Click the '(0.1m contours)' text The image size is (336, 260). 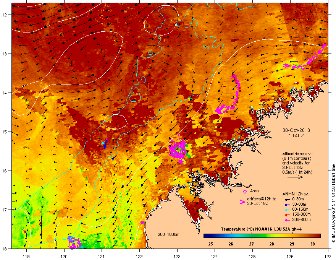[x=297, y=159]
